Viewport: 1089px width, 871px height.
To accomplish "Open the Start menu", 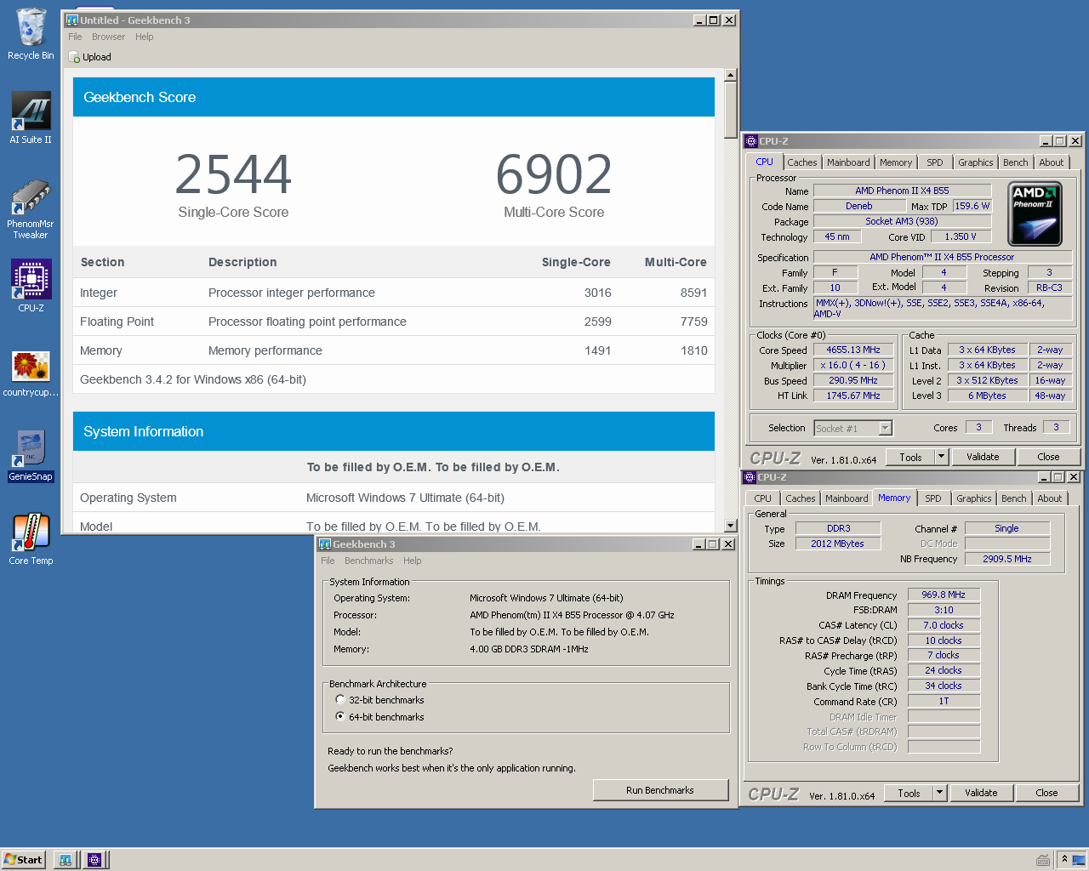I will pyautogui.click(x=23, y=860).
